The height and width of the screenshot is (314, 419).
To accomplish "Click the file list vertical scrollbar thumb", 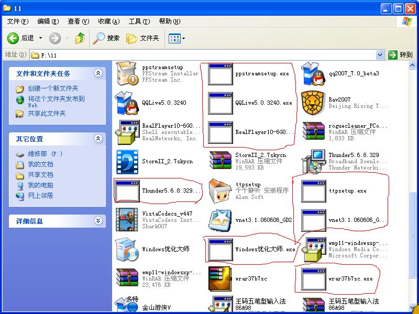I will tap(412, 235).
